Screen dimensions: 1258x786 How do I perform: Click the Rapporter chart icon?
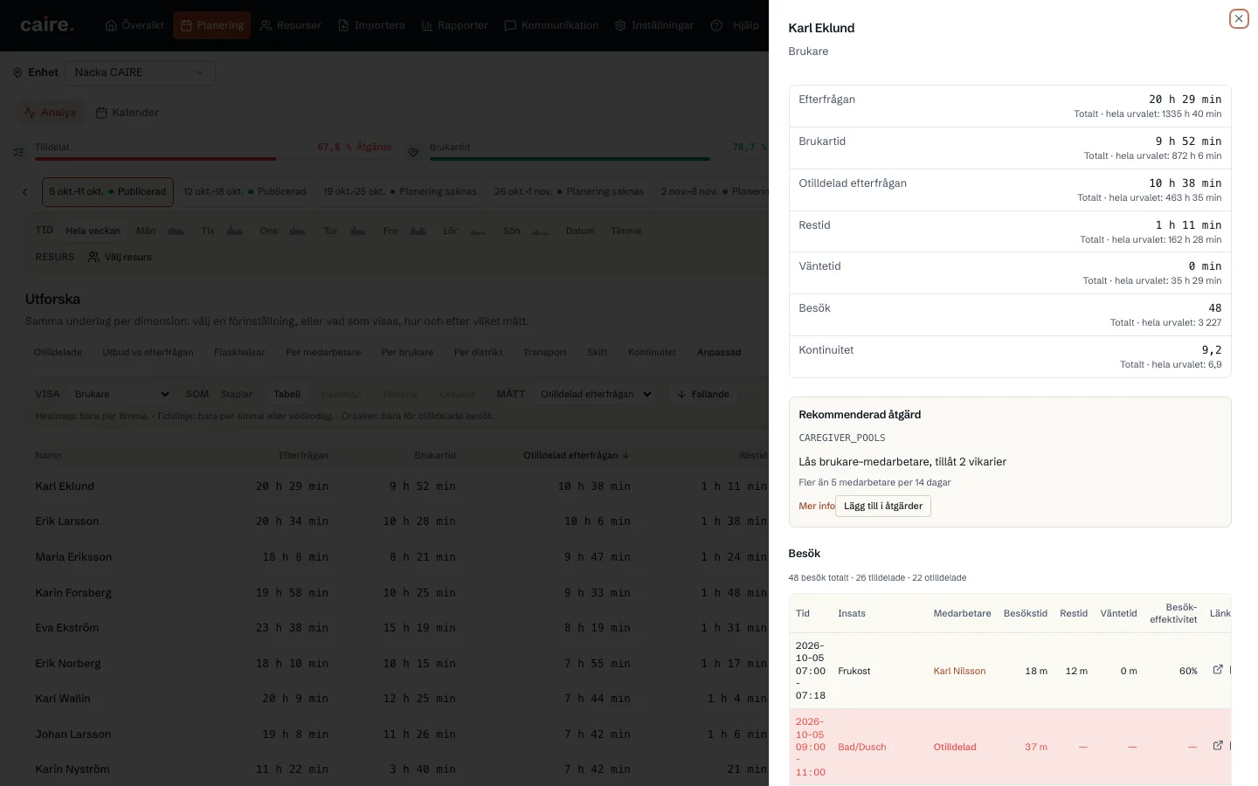(427, 25)
